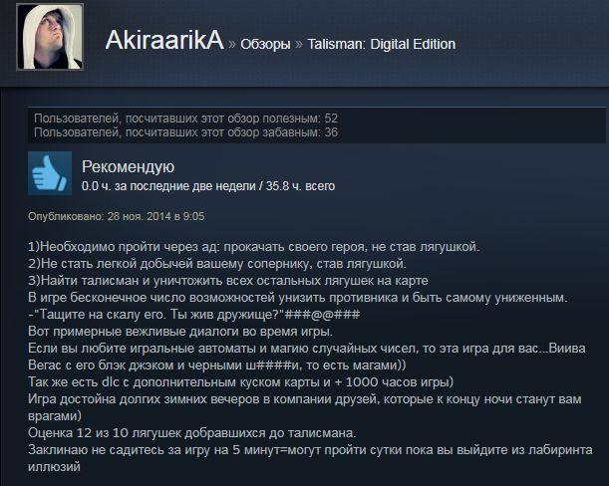Click the quoted line Тащите на скалу его

tap(193, 315)
